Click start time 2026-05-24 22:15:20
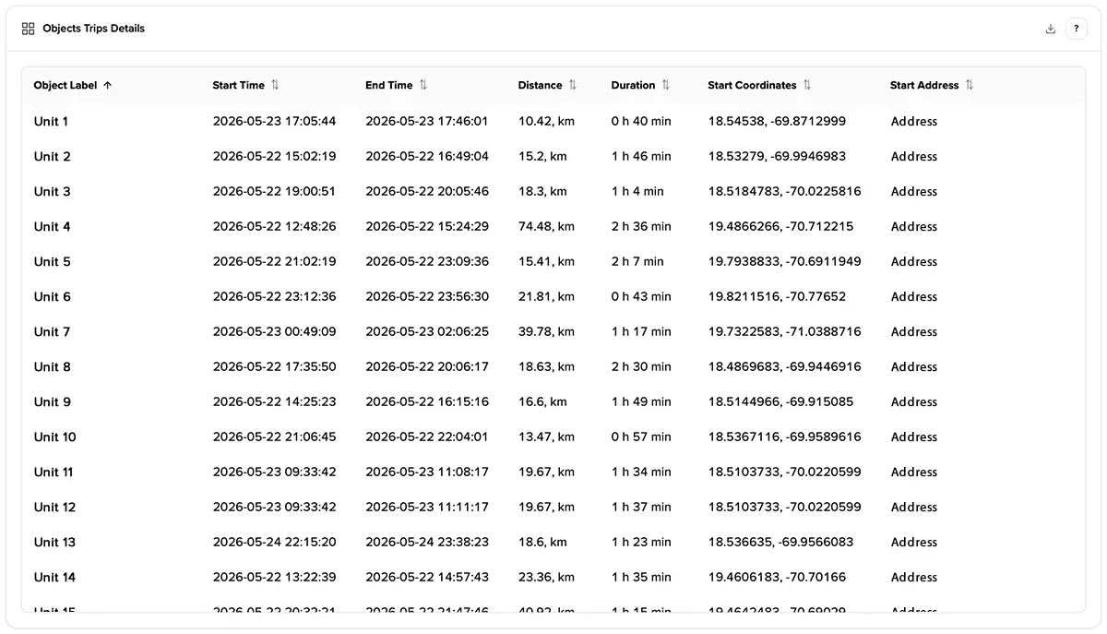1107x634 pixels. click(275, 543)
